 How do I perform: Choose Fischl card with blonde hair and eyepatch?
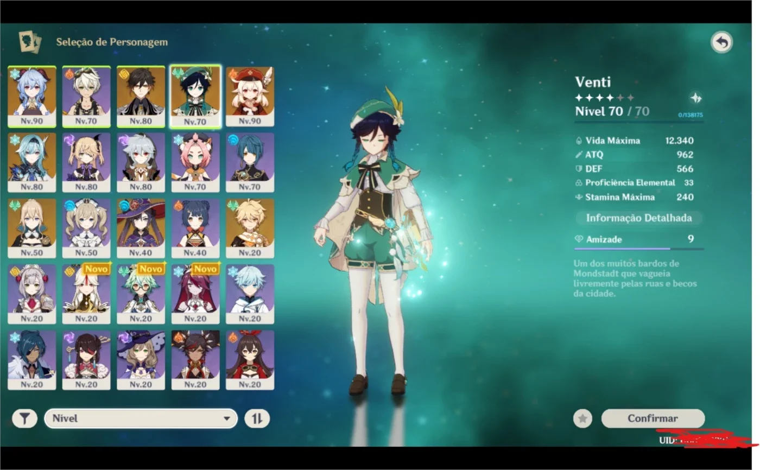point(86,163)
